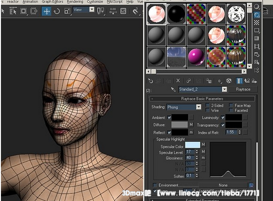The image size is (273, 201).
Task: Collapse the Raytrace Basic Parameters rollout
Action: pos(202,99)
